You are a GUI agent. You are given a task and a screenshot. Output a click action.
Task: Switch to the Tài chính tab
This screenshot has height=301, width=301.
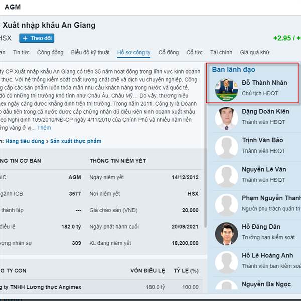point(221,52)
